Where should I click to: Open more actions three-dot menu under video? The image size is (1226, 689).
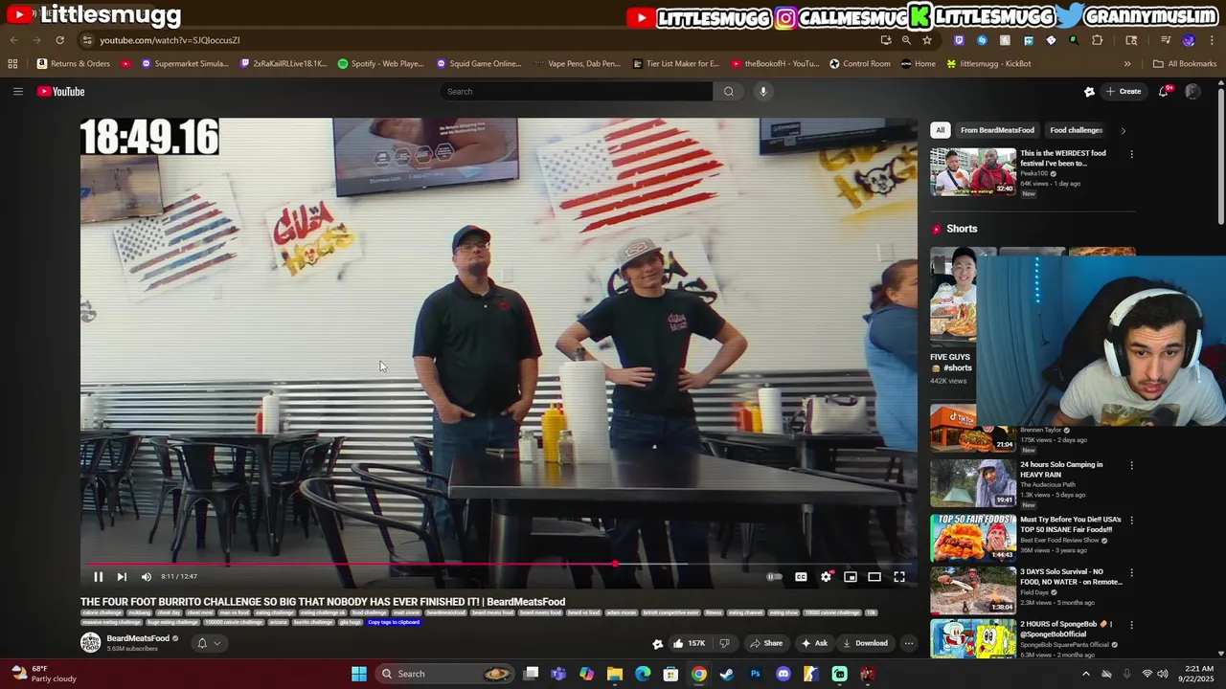pos(908,643)
